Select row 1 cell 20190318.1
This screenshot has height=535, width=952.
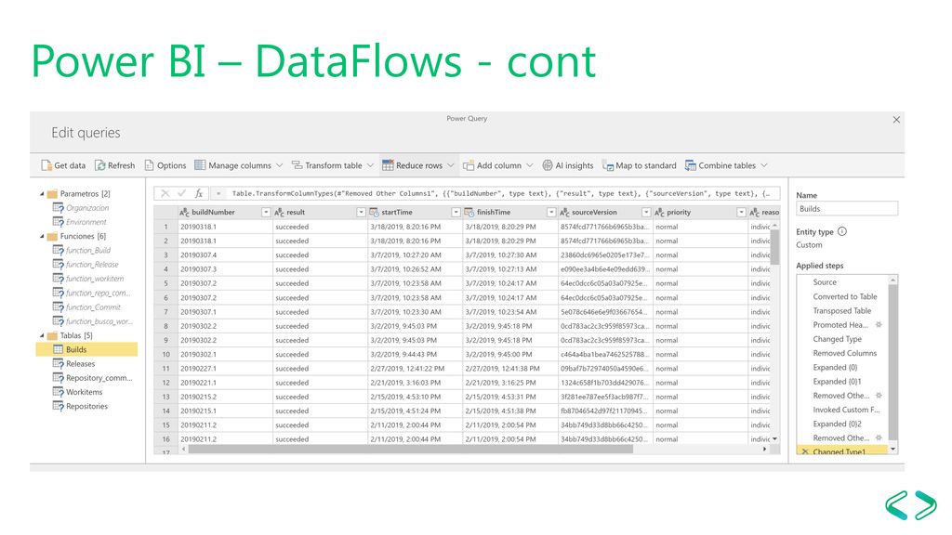(225, 227)
